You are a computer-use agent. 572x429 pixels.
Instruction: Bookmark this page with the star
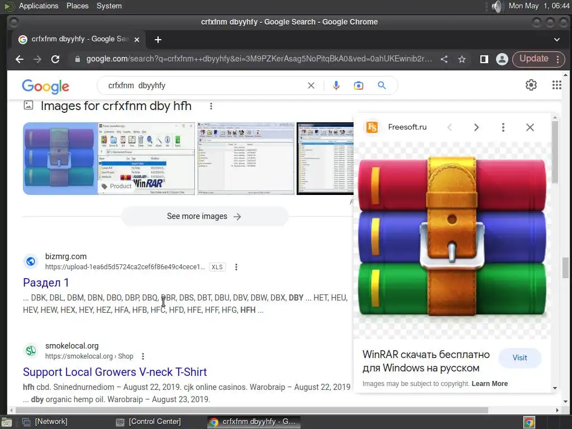462,59
